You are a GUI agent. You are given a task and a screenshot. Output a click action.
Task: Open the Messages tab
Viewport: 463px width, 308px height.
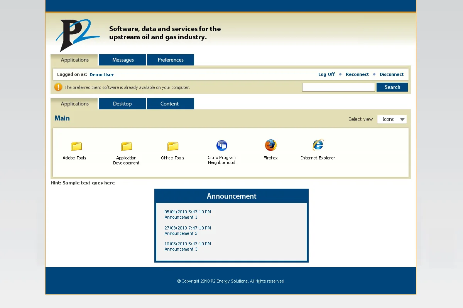123,60
